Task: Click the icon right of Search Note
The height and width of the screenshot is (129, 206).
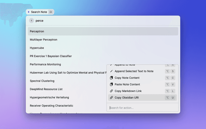Action: point(51,12)
